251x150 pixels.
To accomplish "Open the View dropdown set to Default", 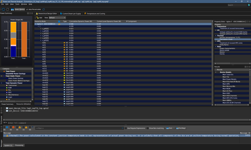I will [57, 18].
